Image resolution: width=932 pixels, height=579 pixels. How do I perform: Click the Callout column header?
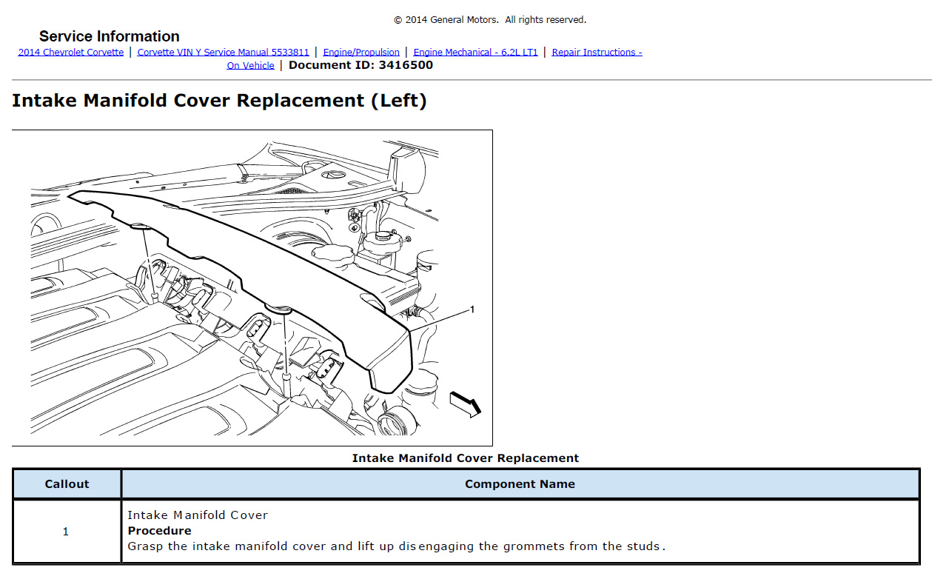click(x=67, y=484)
